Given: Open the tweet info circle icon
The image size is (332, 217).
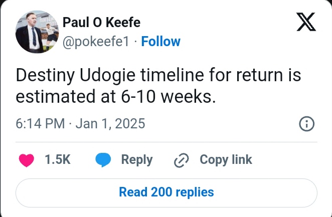Looking at the screenshot, I should click(x=306, y=124).
